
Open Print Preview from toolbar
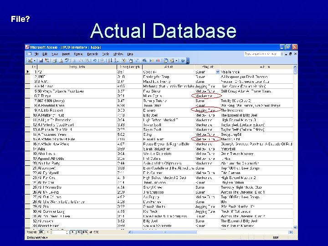click(61, 61)
